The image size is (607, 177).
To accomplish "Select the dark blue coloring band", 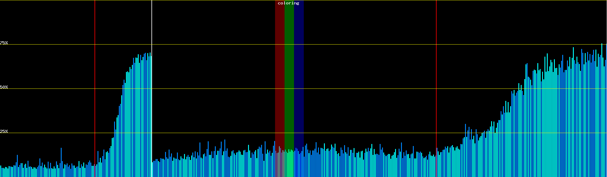I will [x=299, y=74].
